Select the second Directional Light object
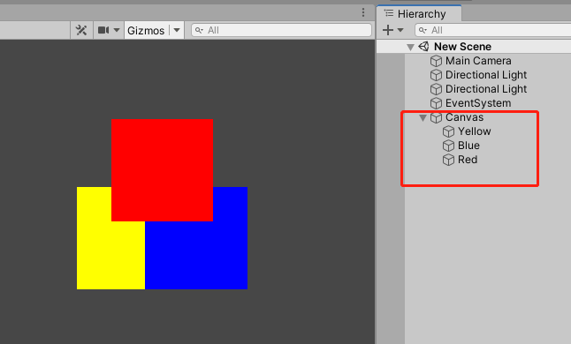Image resolution: width=571 pixels, height=344 pixels. click(x=486, y=89)
